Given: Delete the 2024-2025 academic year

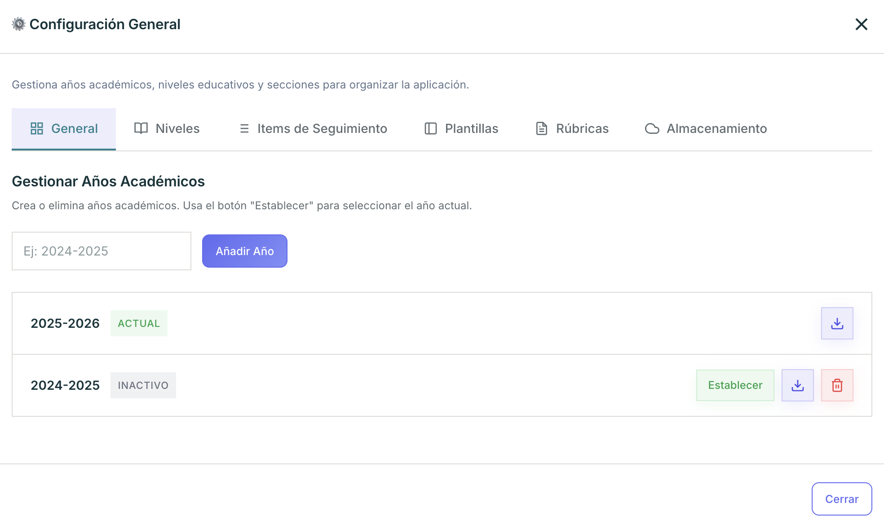Looking at the screenshot, I should click(x=837, y=385).
